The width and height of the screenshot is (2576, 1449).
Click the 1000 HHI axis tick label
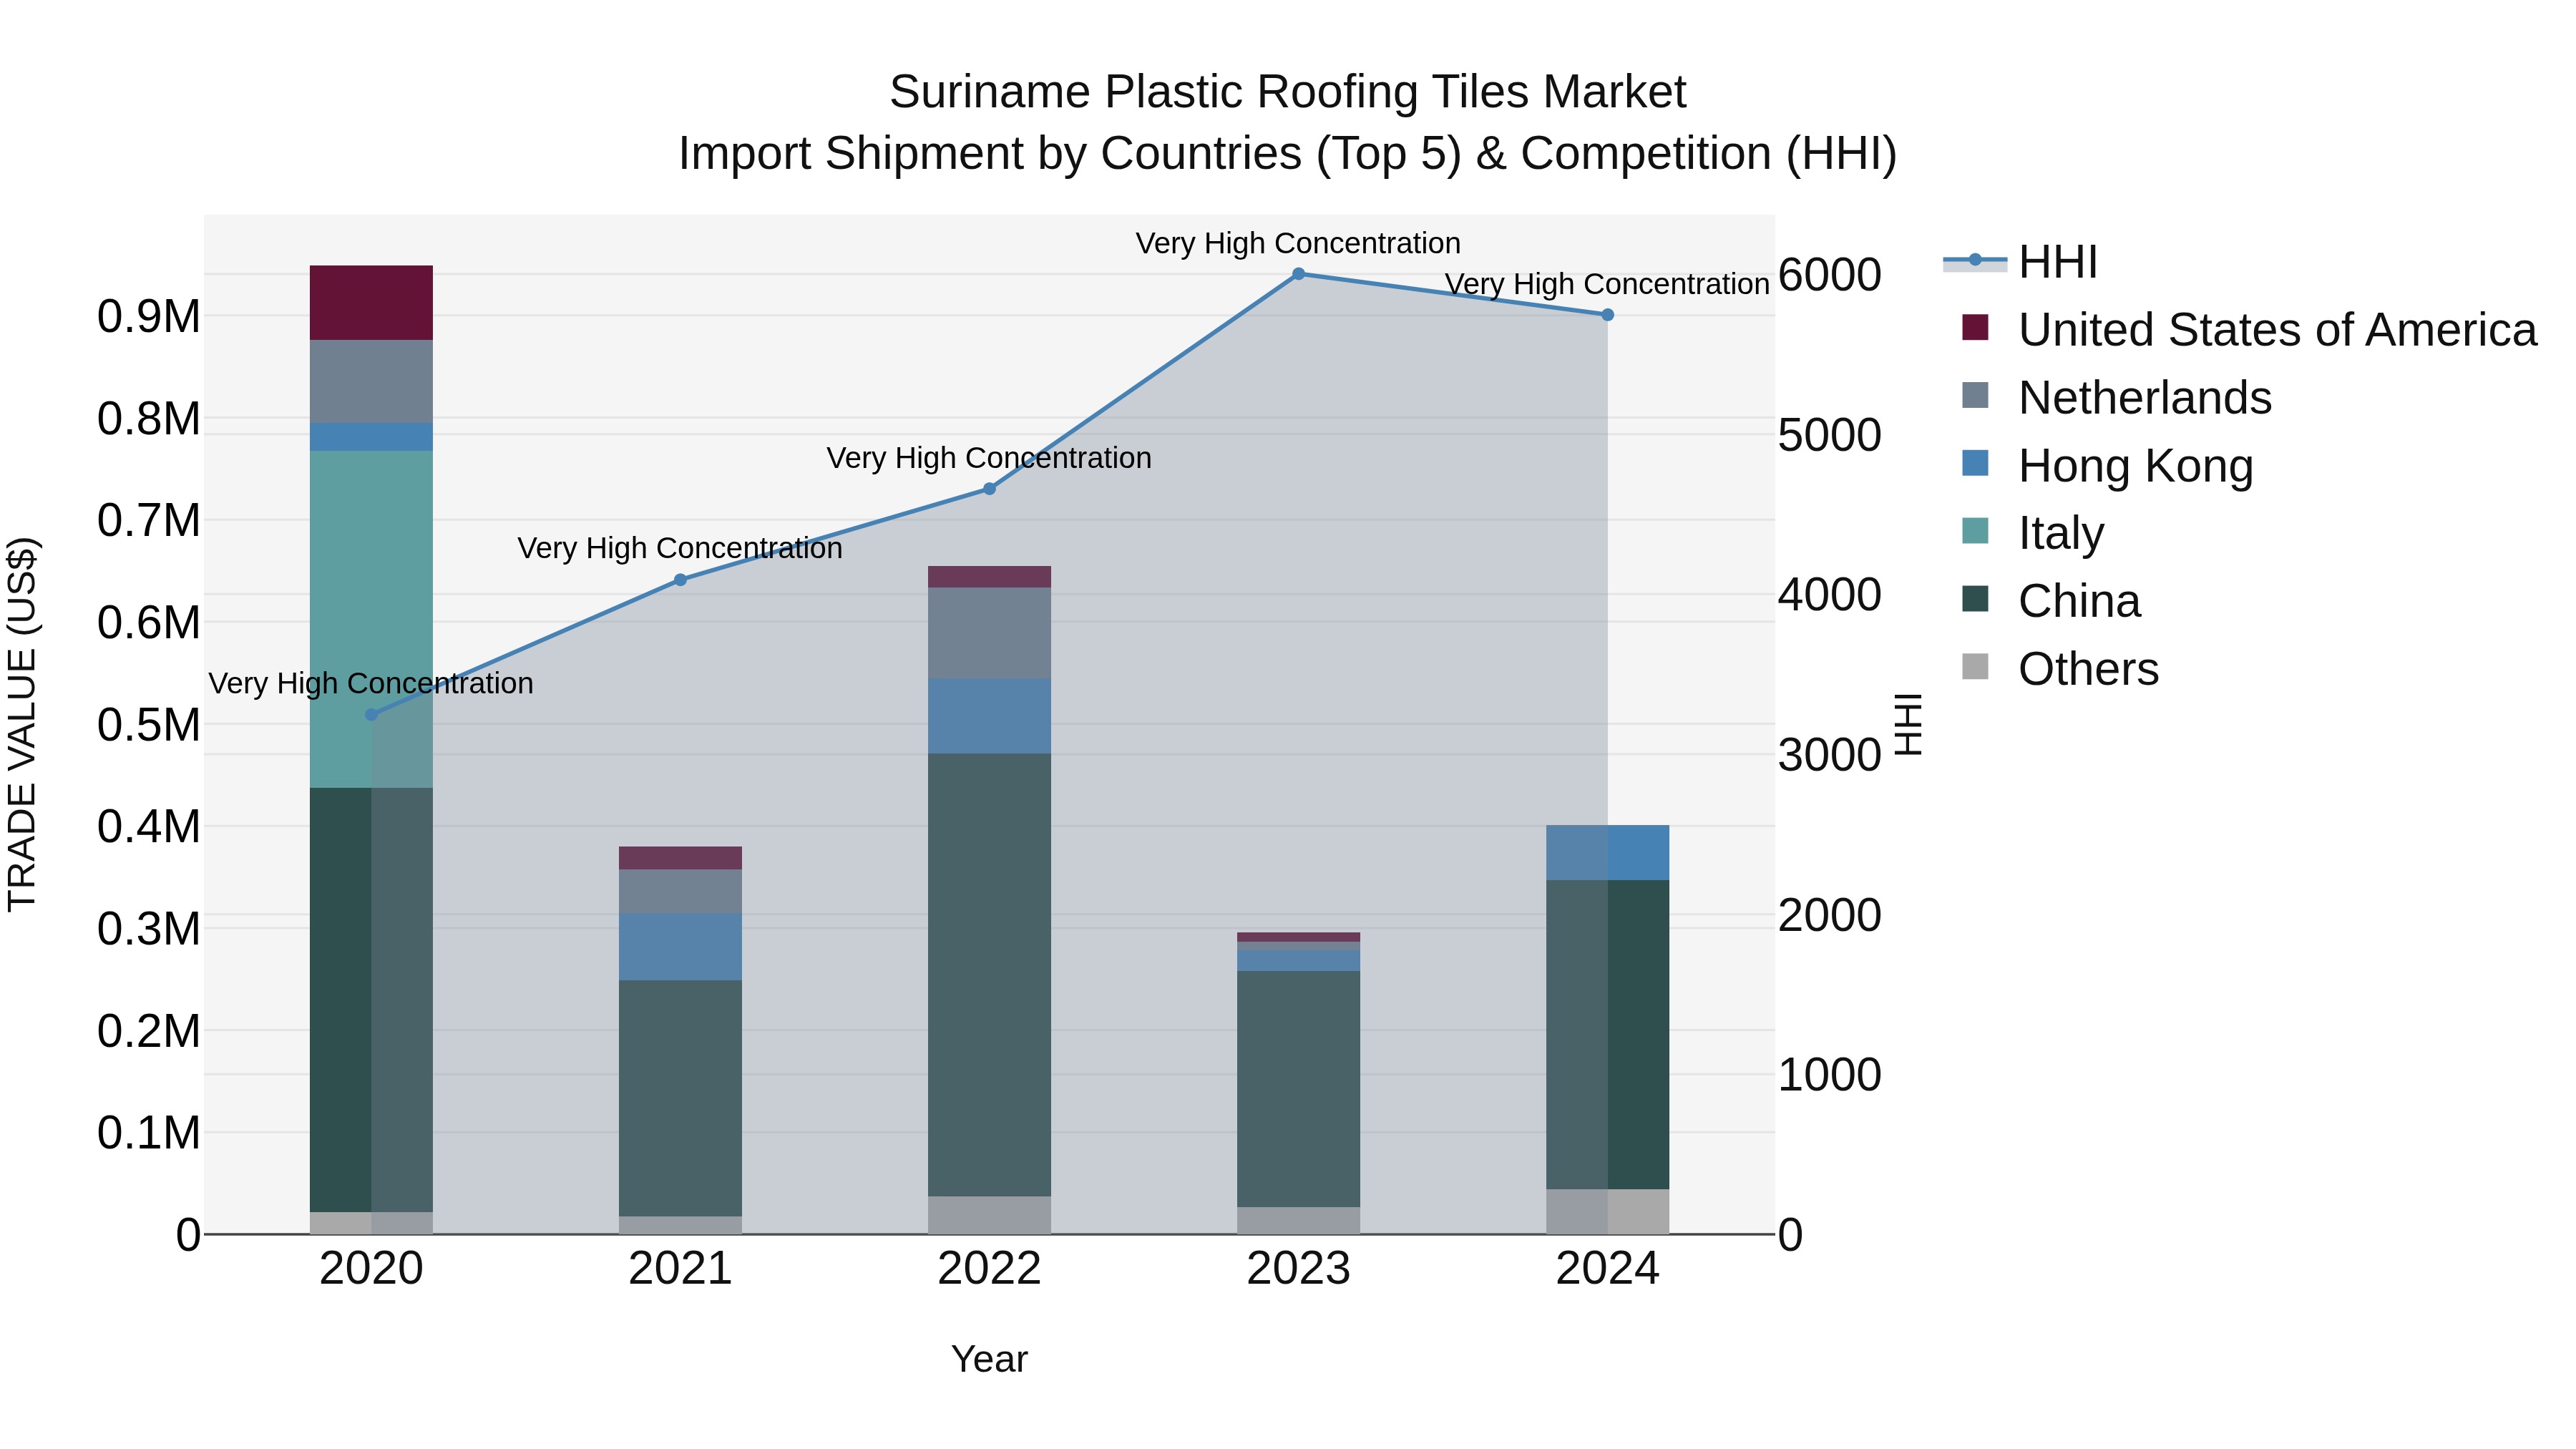coord(1829,1075)
